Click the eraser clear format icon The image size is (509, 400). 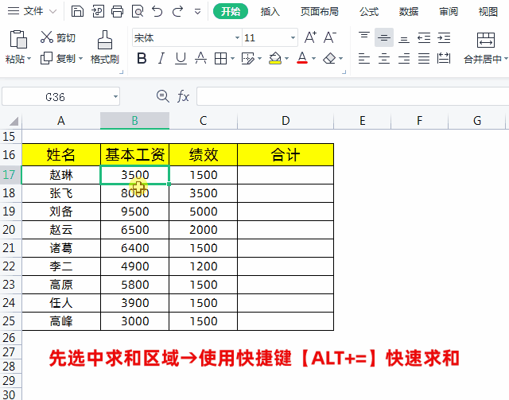pos(329,59)
